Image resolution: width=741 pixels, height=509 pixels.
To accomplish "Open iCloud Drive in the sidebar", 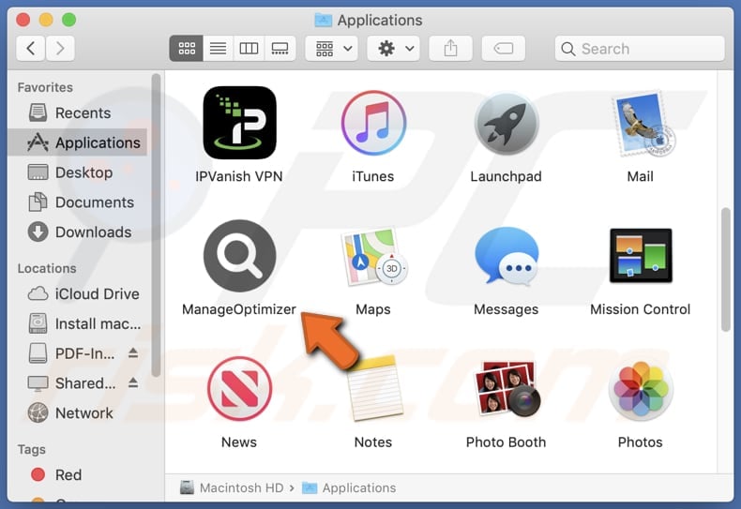I will [79, 293].
